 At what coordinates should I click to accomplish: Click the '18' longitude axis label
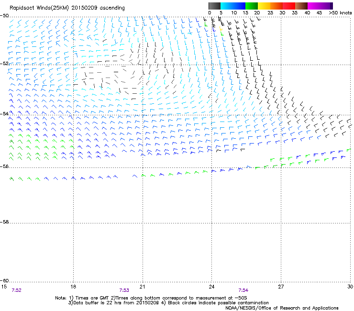pyautogui.click(x=73, y=287)
